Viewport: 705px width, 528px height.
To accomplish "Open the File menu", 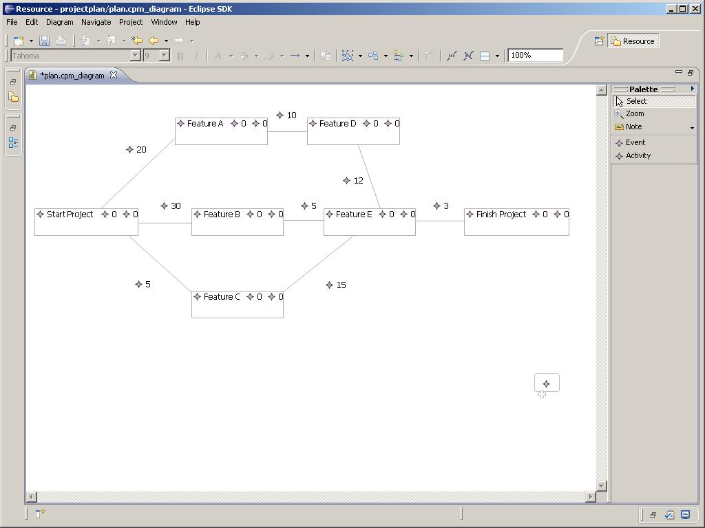I will click(12, 22).
